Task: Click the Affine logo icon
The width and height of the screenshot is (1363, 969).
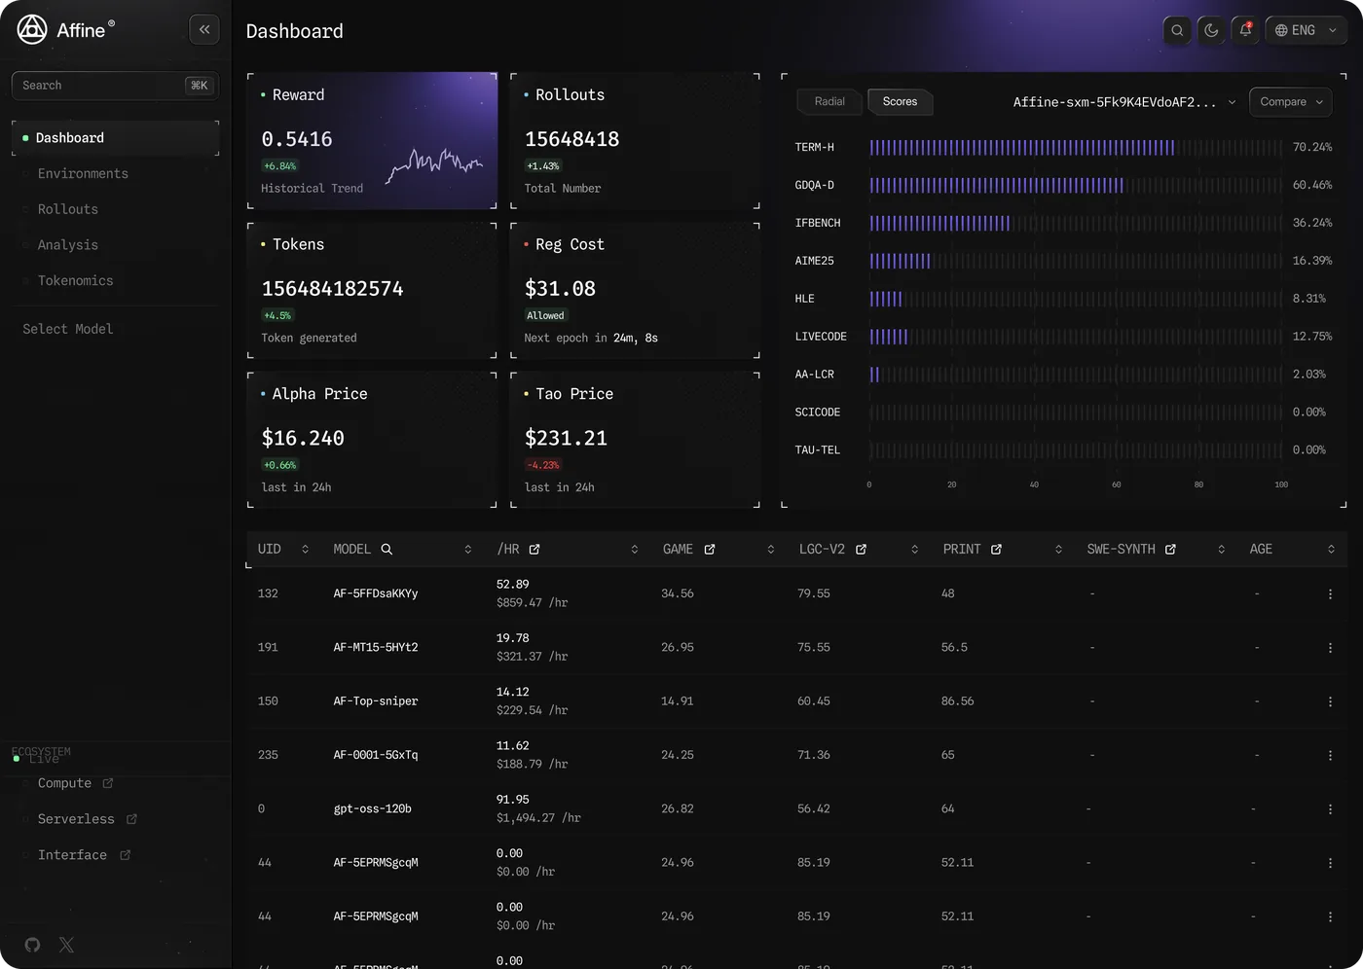Action: [32, 30]
